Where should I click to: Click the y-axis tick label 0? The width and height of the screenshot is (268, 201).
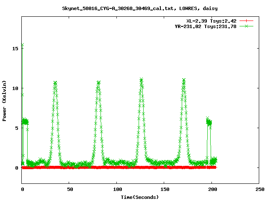pos(17,168)
